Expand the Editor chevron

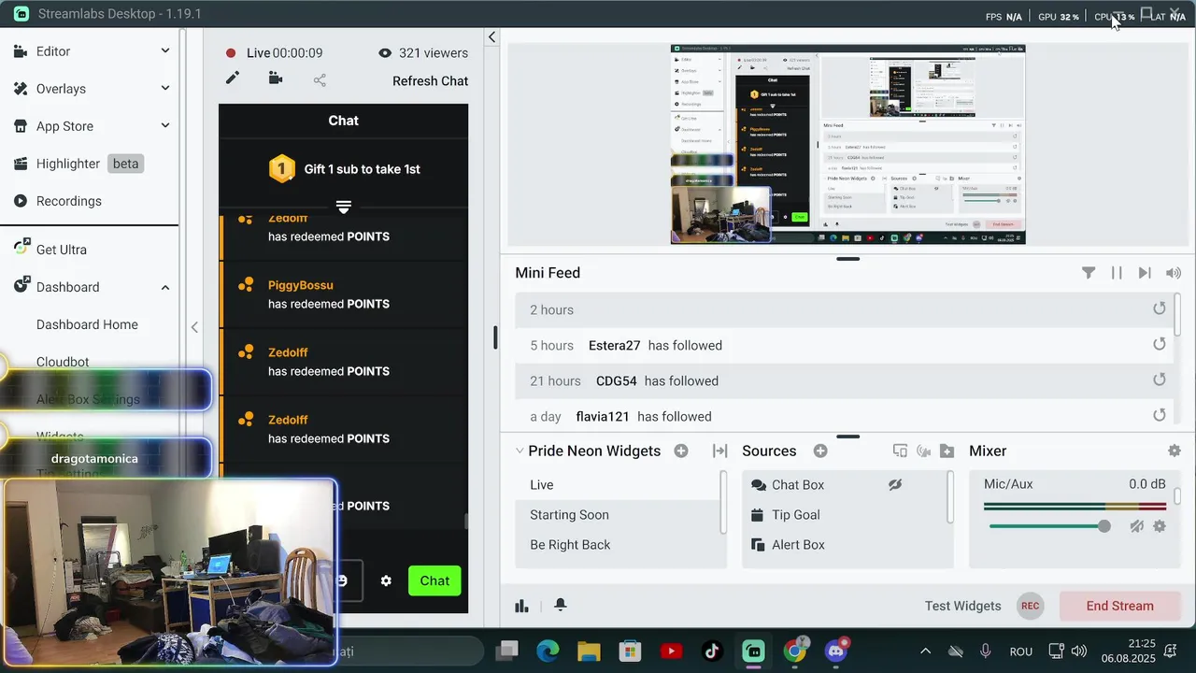(x=165, y=51)
